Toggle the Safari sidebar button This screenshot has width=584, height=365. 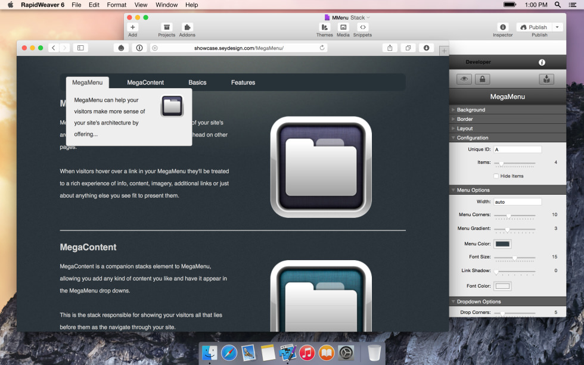tap(80, 48)
